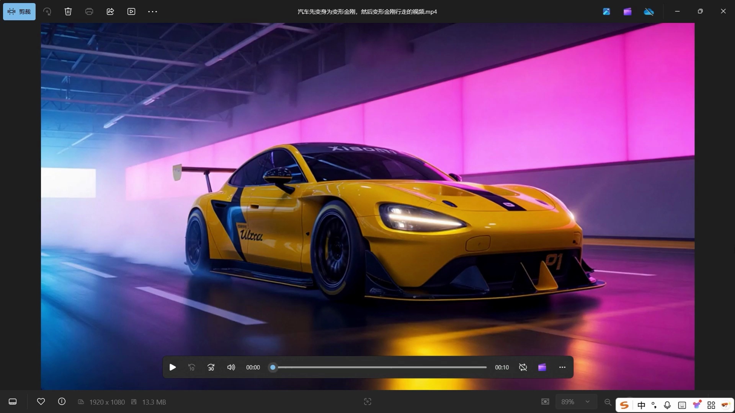Open Clipchamp from the title bar icon
This screenshot has height=413, width=735.
[x=627, y=11]
